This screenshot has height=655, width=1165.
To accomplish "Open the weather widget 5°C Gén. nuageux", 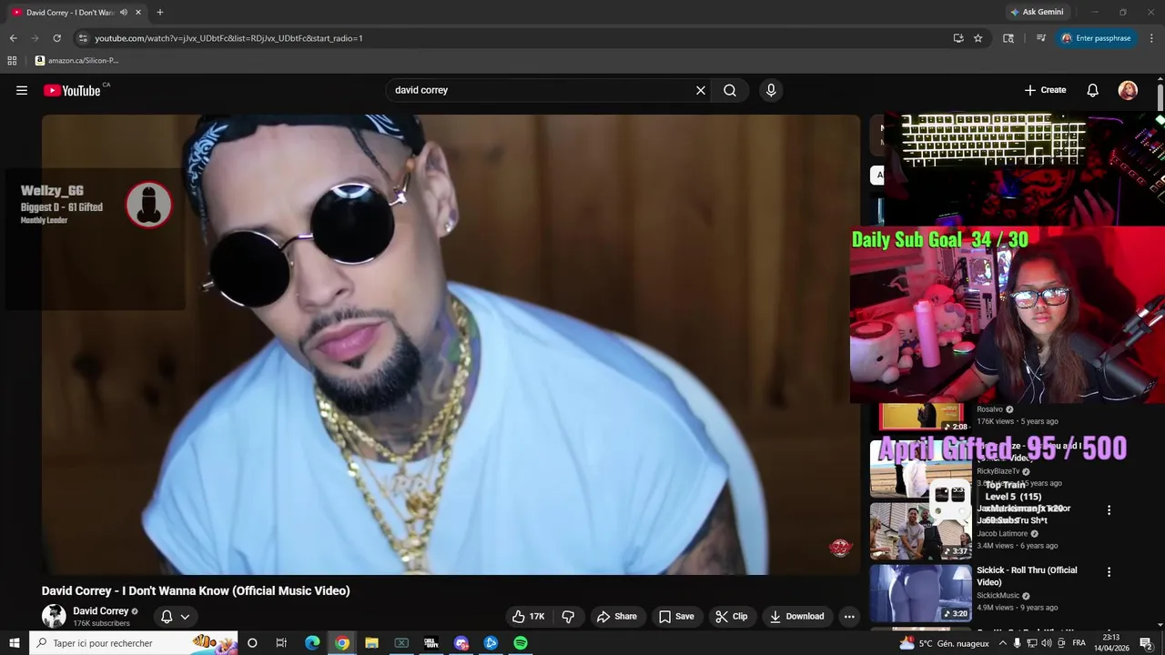I will tap(944, 643).
